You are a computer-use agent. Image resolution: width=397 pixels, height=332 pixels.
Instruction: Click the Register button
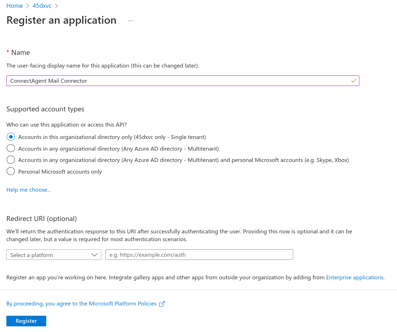tap(26, 321)
